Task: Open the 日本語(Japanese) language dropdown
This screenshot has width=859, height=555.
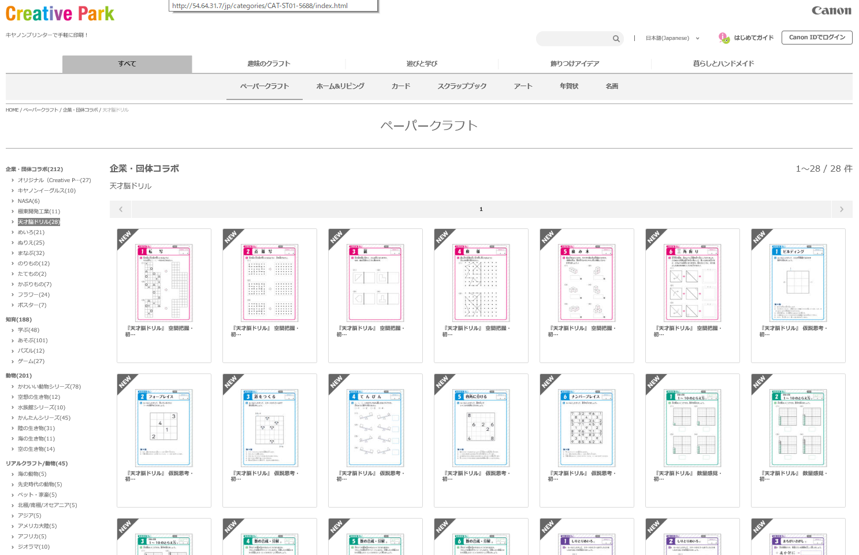Action: point(672,38)
